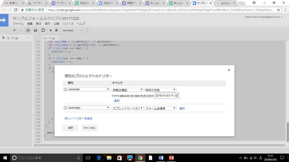Open the 表示 menu

point(38,24)
